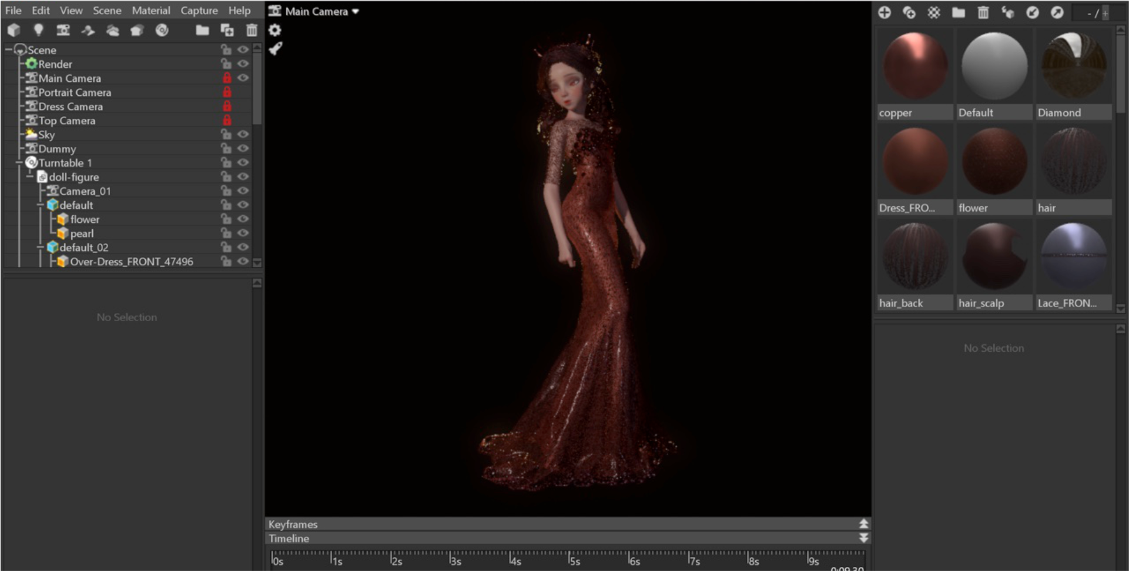Collapse the Scene root node
The height and width of the screenshot is (571, 1129).
click(x=9, y=50)
